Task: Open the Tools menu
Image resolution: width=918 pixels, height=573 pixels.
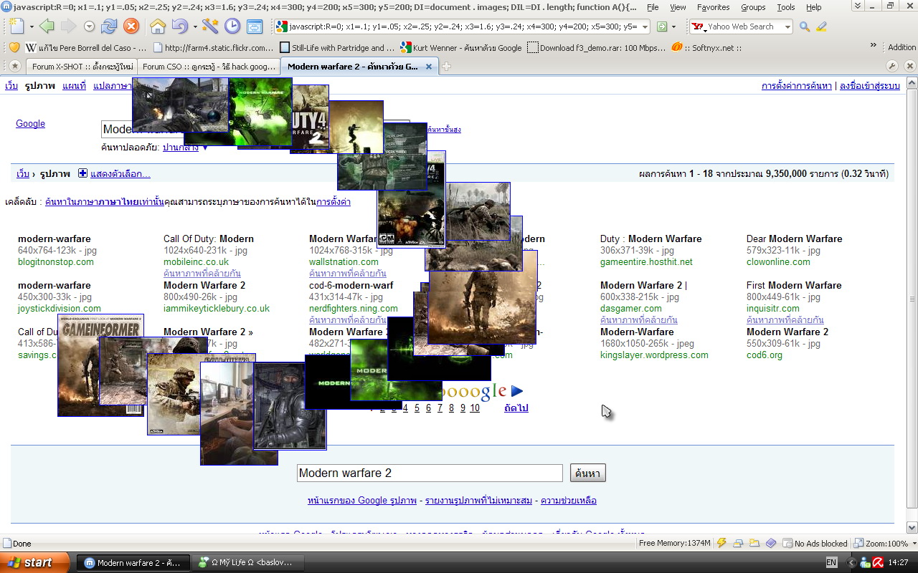Action: pos(786,7)
